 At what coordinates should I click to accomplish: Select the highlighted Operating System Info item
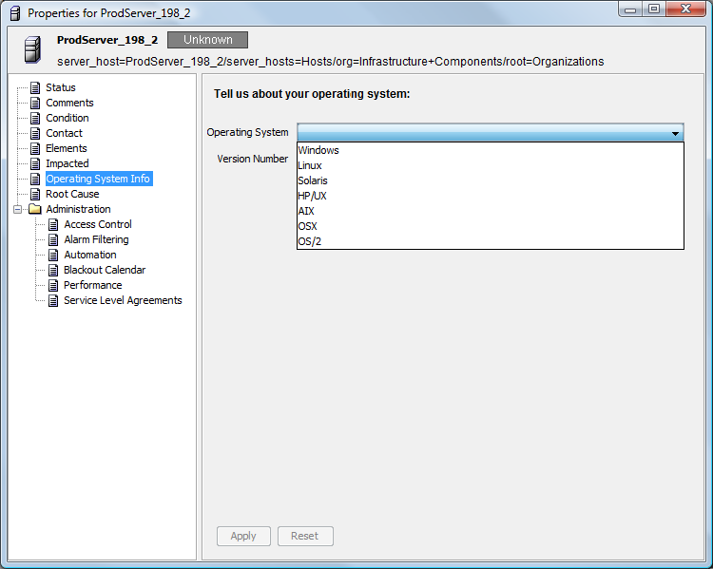pyautogui.click(x=99, y=180)
